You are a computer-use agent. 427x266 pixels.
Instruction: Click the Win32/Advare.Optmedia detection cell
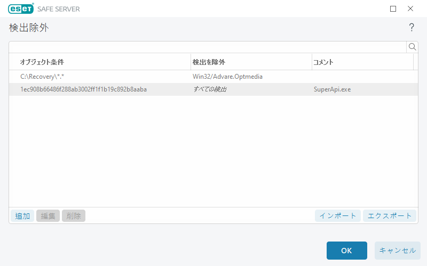click(x=227, y=77)
